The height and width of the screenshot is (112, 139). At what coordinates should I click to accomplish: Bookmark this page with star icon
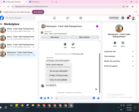click(x=127, y=7)
